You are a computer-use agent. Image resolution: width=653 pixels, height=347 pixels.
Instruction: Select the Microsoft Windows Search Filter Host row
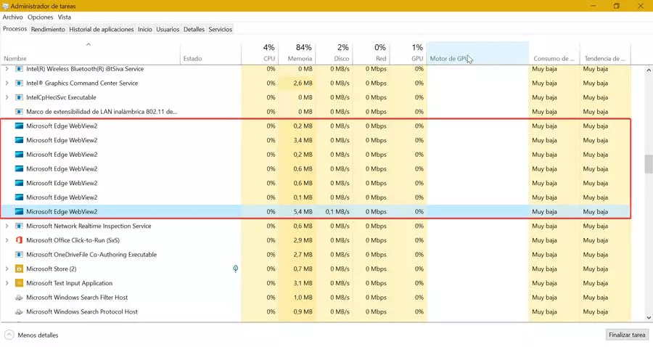click(316, 298)
